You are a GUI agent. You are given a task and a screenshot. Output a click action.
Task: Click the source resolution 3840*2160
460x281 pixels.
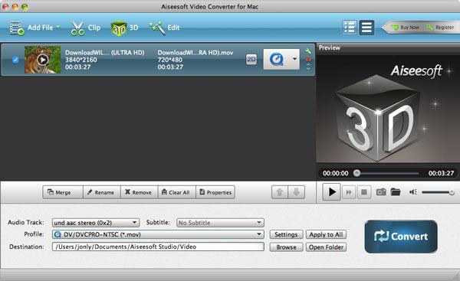(x=81, y=60)
